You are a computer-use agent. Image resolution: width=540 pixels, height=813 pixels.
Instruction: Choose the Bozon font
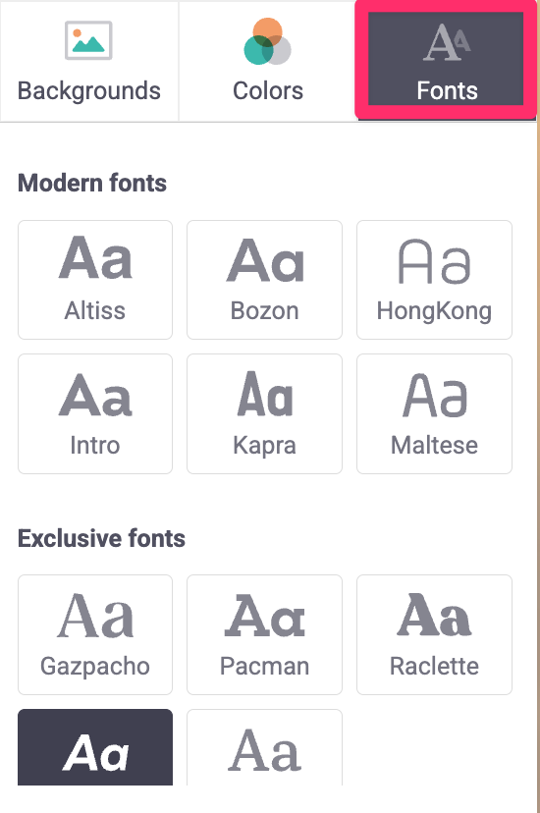click(264, 280)
